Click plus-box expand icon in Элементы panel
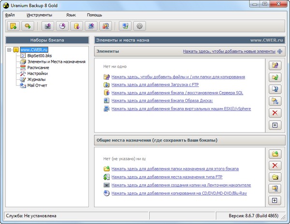Viewport: 290px width, 224px height. pos(275,125)
